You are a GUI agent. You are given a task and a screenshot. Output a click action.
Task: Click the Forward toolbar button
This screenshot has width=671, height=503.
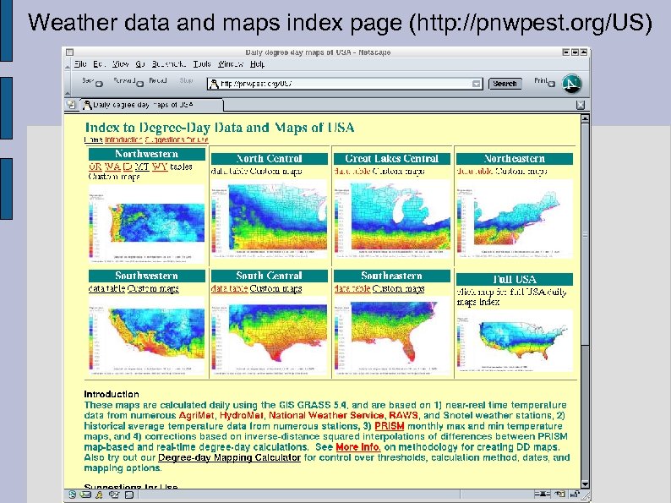pos(124,80)
